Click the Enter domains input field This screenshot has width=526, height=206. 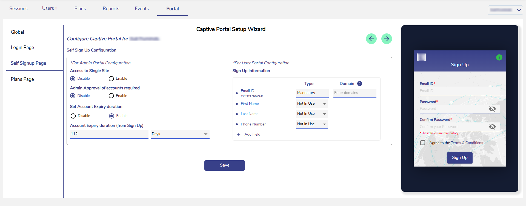click(x=355, y=93)
